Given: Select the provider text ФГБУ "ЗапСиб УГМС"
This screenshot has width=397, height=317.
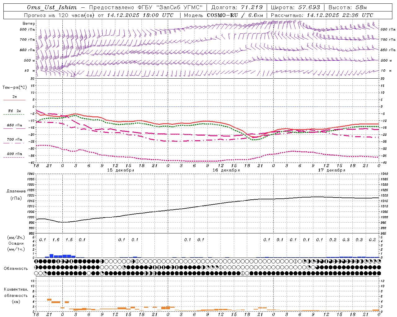Looking at the screenshot, I should (x=170, y=7).
